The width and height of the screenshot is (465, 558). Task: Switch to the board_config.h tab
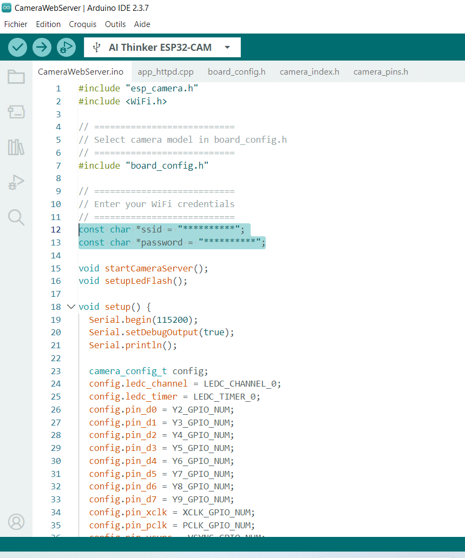tap(237, 71)
